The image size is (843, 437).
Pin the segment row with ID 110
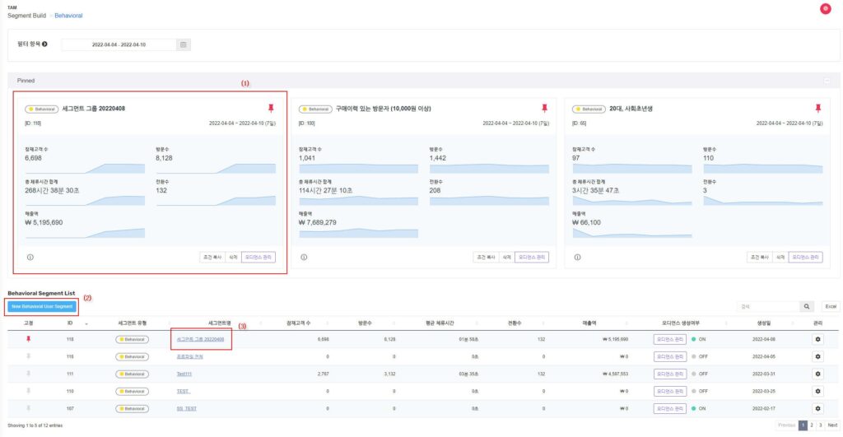click(x=28, y=390)
